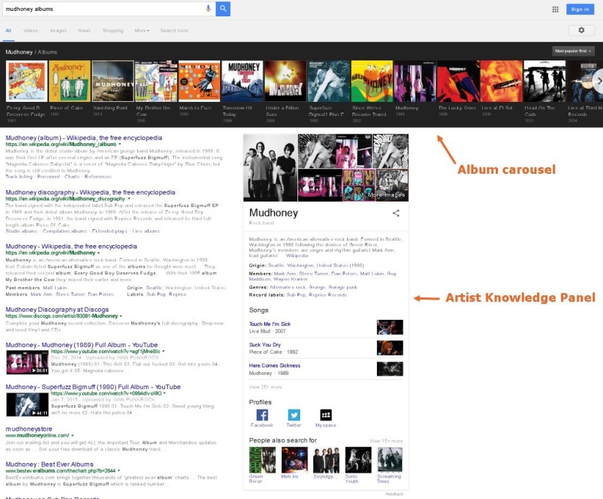
Task: Click the search box with mudhoney albums
Action: click(x=102, y=9)
